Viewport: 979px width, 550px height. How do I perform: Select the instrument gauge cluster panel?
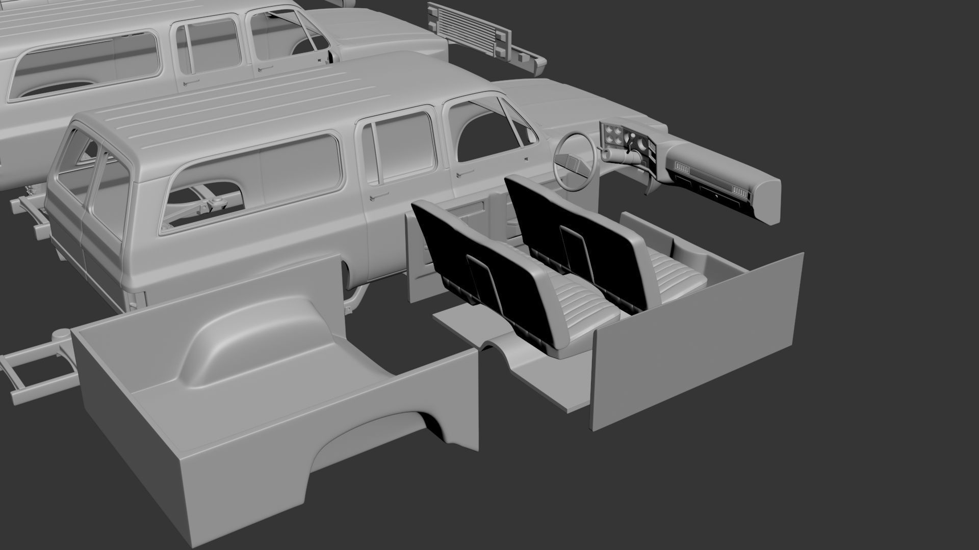click(x=627, y=145)
